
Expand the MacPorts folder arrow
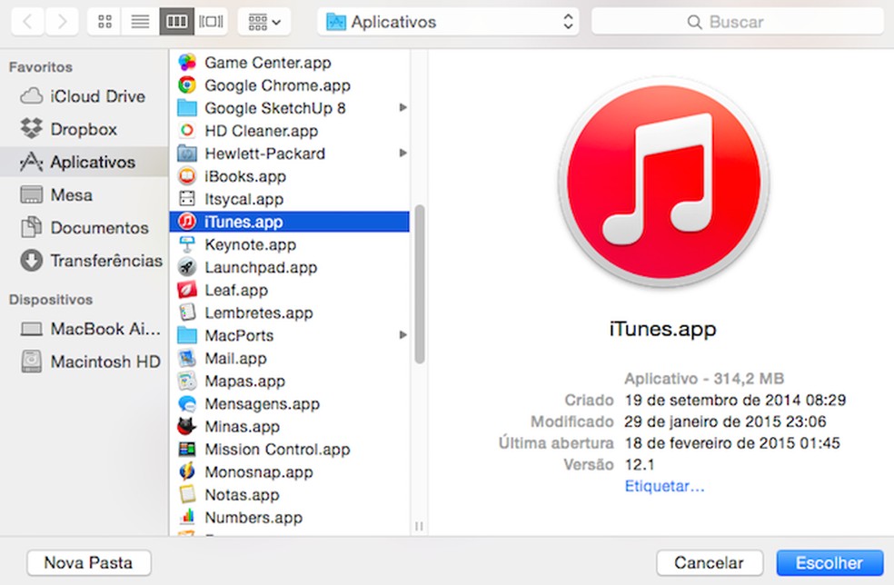[x=402, y=335]
